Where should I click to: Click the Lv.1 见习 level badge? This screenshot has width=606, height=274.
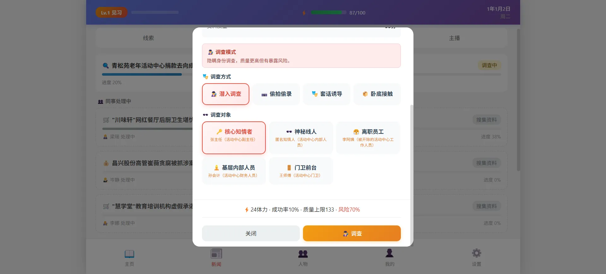(x=111, y=13)
